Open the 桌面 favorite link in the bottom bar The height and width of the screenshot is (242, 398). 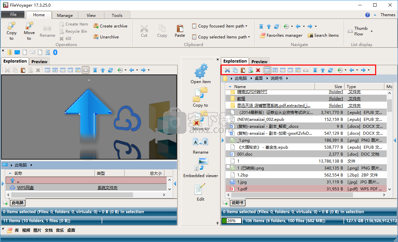(71, 230)
